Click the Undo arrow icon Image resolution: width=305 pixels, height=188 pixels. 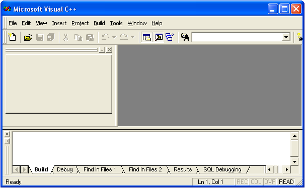pos(106,37)
